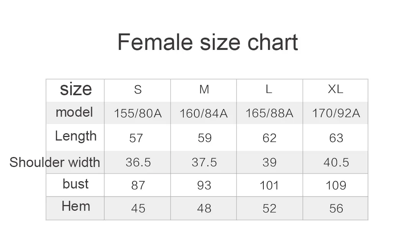The height and width of the screenshot is (248, 414).
Task: Click the 160/84A model cell
Action: 204,113
